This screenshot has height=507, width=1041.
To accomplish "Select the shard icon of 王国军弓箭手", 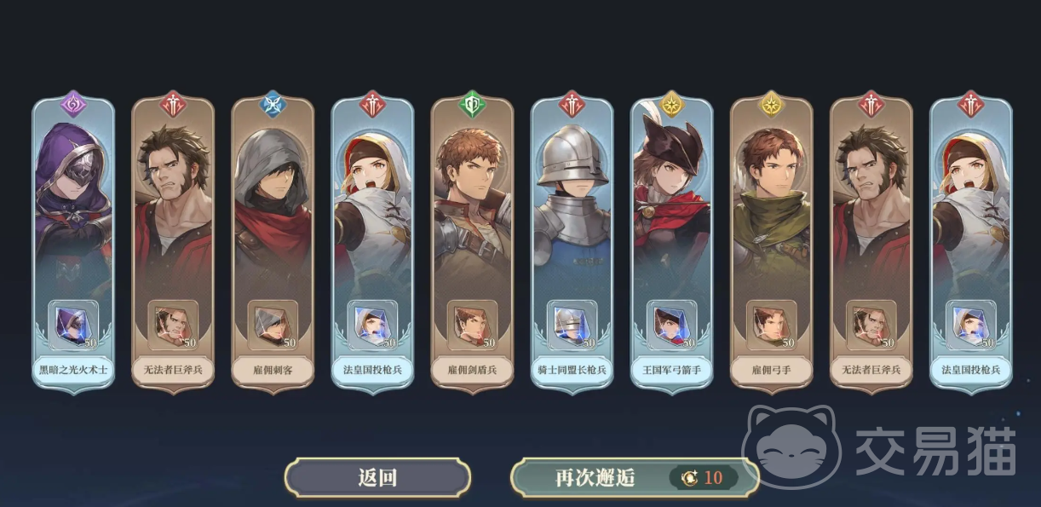I will 671,324.
